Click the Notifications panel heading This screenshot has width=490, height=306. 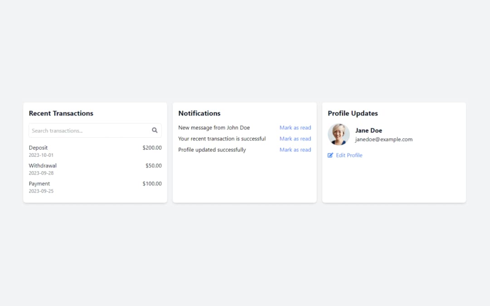pos(199,113)
